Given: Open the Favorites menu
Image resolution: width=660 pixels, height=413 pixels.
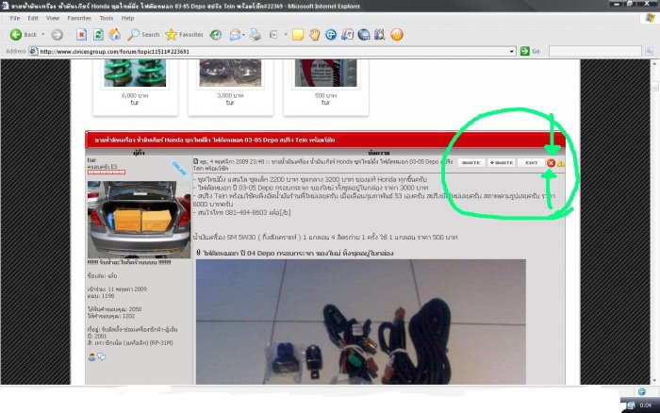Looking at the screenshot, I should click(x=79, y=18).
